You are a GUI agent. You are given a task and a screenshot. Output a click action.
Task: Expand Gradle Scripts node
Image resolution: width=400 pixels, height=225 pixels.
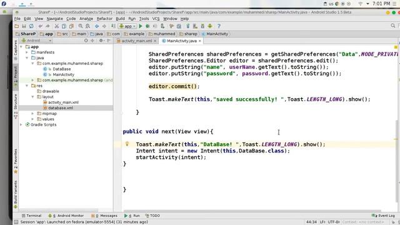click(21, 125)
